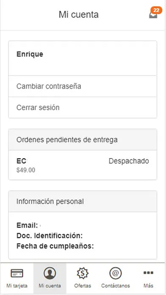Open the Mi tarjeta card icon
Screen dimensions: 166x295
17,273
